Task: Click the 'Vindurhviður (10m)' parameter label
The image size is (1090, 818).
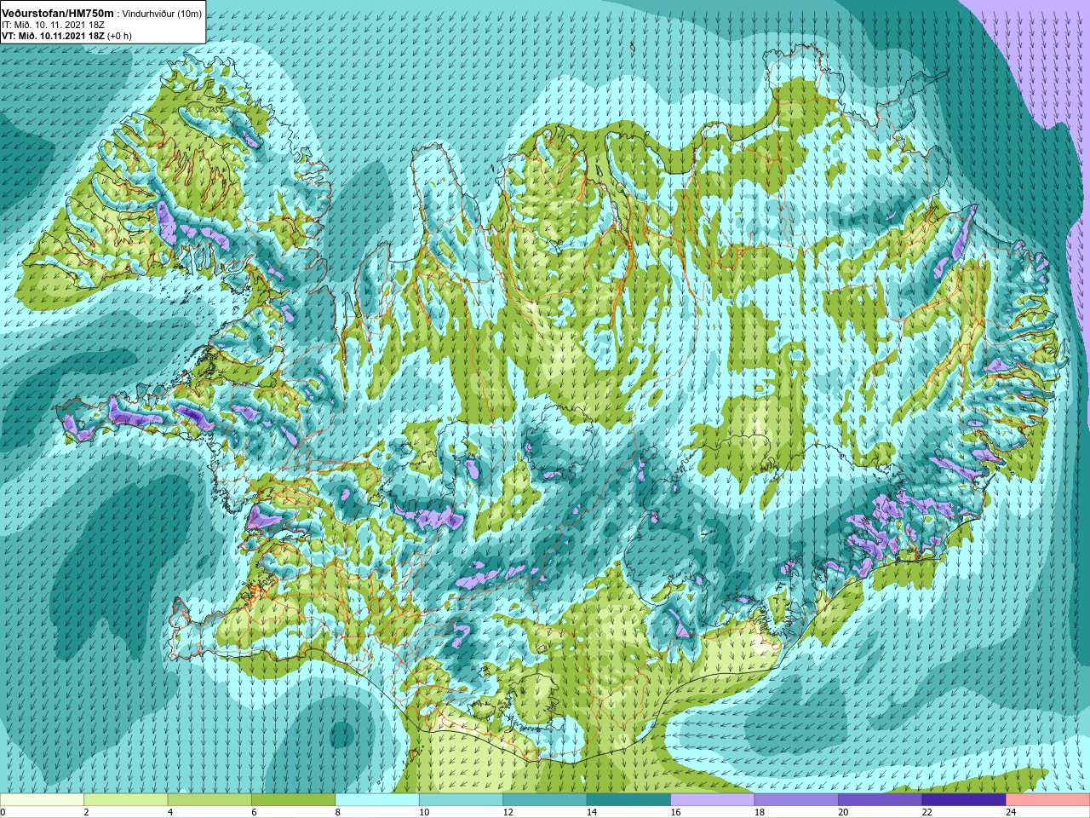Action: pos(163,14)
